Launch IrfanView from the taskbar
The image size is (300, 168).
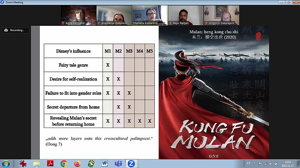click(x=23, y=164)
